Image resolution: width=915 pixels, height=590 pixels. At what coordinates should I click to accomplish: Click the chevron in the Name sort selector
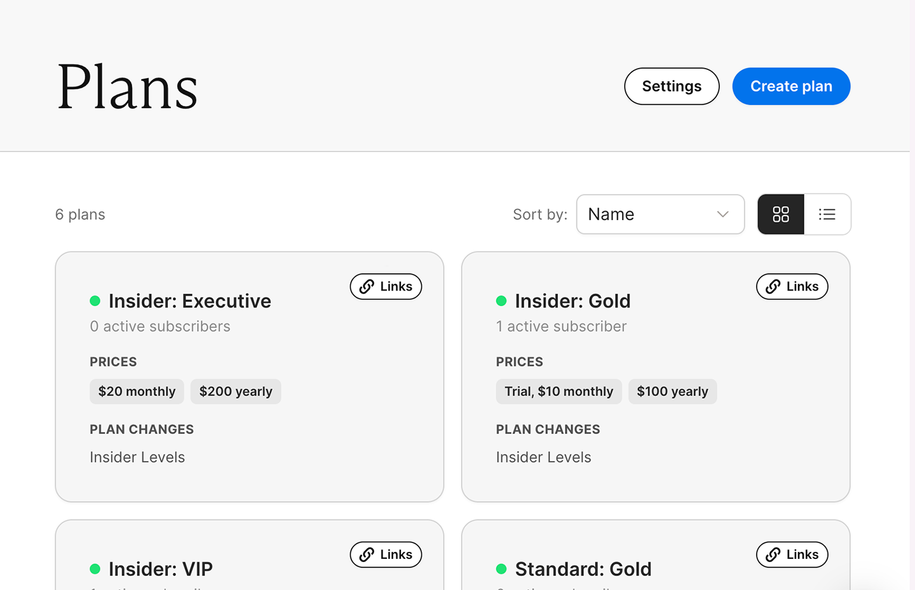(x=722, y=214)
